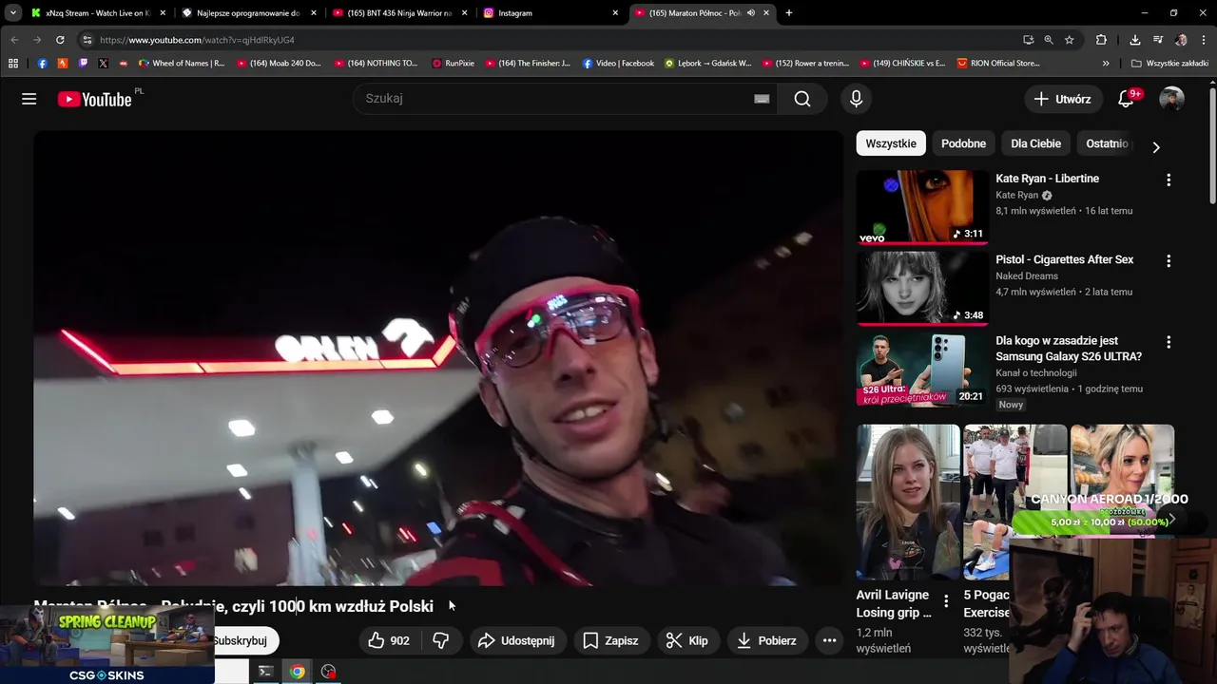Screen dimensions: 1217x684
Task: Select the Ostatnio filter chip
Action: [x=1107, y=143]
